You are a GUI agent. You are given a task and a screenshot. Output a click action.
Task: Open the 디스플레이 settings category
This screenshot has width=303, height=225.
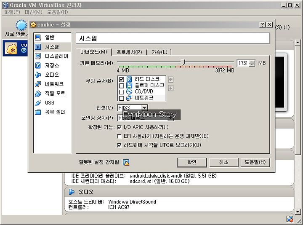[52, 56]
